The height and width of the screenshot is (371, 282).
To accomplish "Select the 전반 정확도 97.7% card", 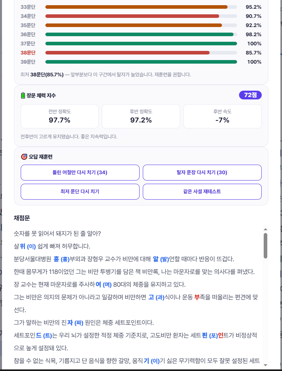I will tap(60, 117).
